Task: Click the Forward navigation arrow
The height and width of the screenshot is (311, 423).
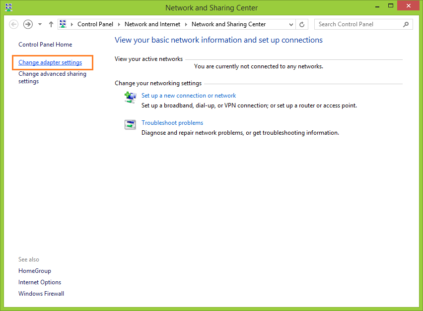Action: pos(28,24)
